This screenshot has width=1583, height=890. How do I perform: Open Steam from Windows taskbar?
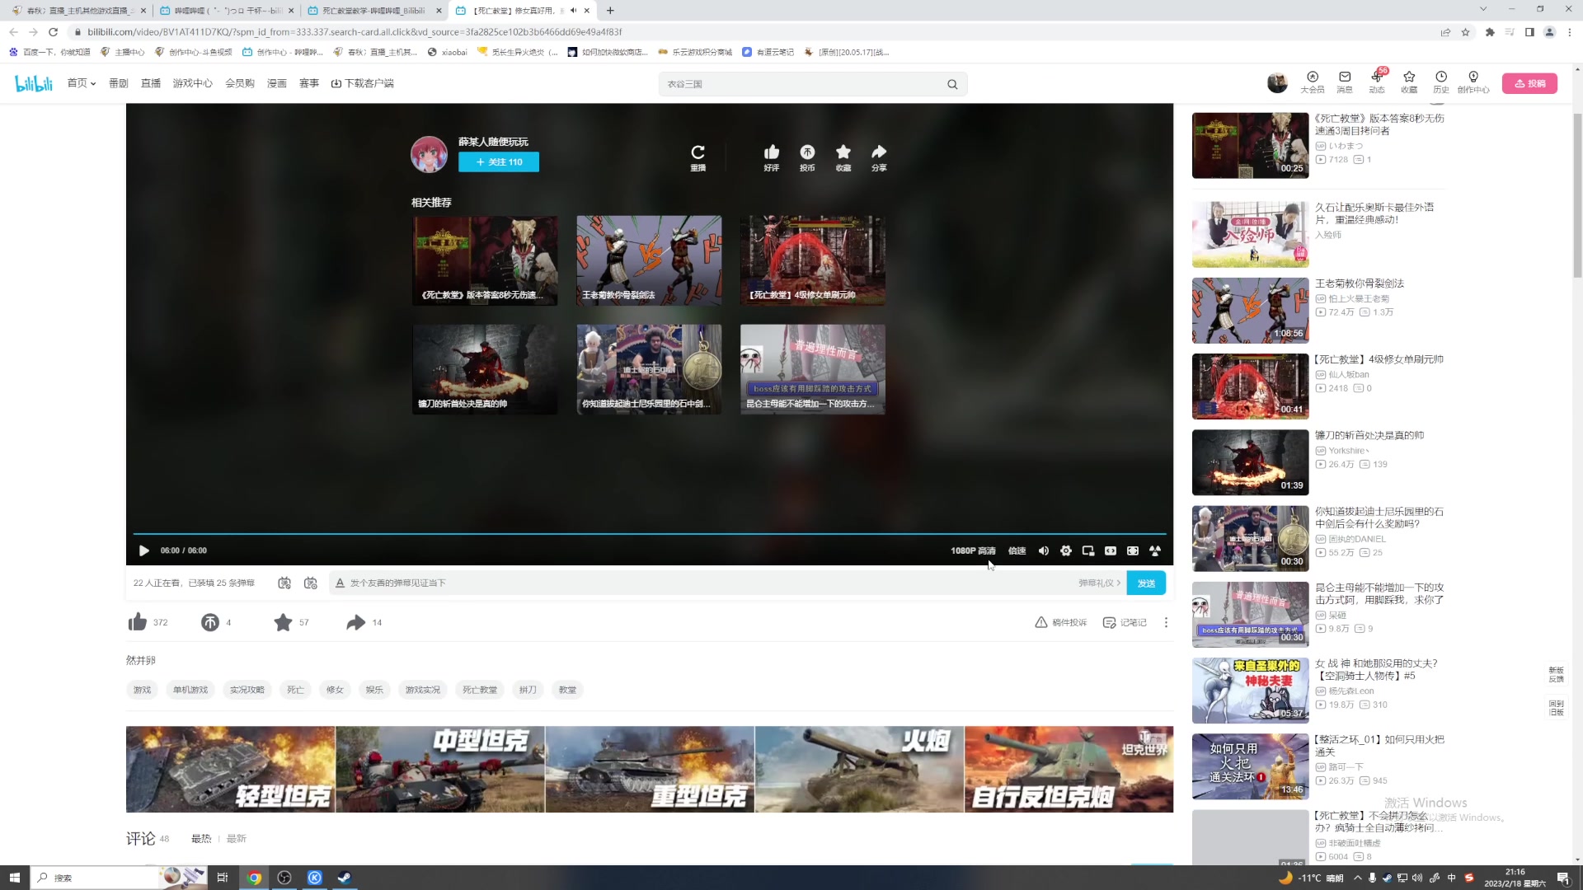point(345,878)
